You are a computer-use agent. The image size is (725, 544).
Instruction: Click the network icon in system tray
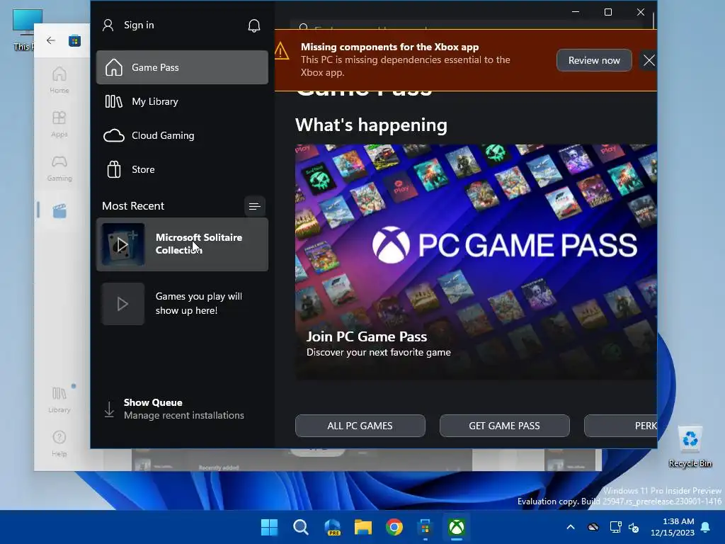[615, 527]
